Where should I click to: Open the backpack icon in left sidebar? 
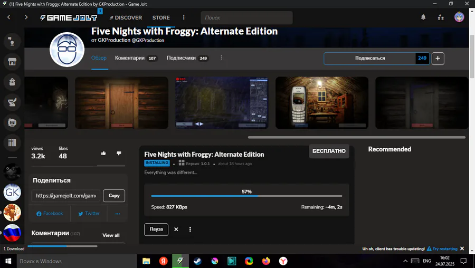[x=12, y=82]
